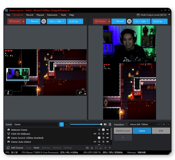The height and width of the screenshot is (160, 175).
Task: Take a screenshot with the left camera icon
Action: click(x=44, y=21)
